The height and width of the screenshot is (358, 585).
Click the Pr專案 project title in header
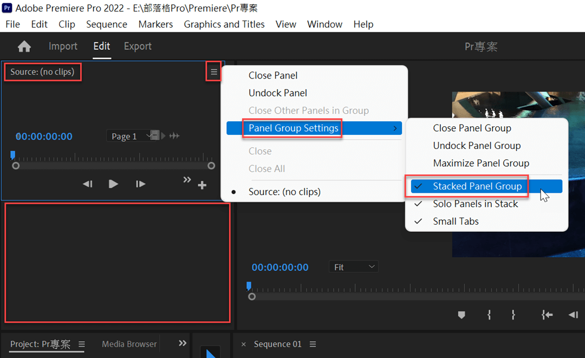point(481,47)
